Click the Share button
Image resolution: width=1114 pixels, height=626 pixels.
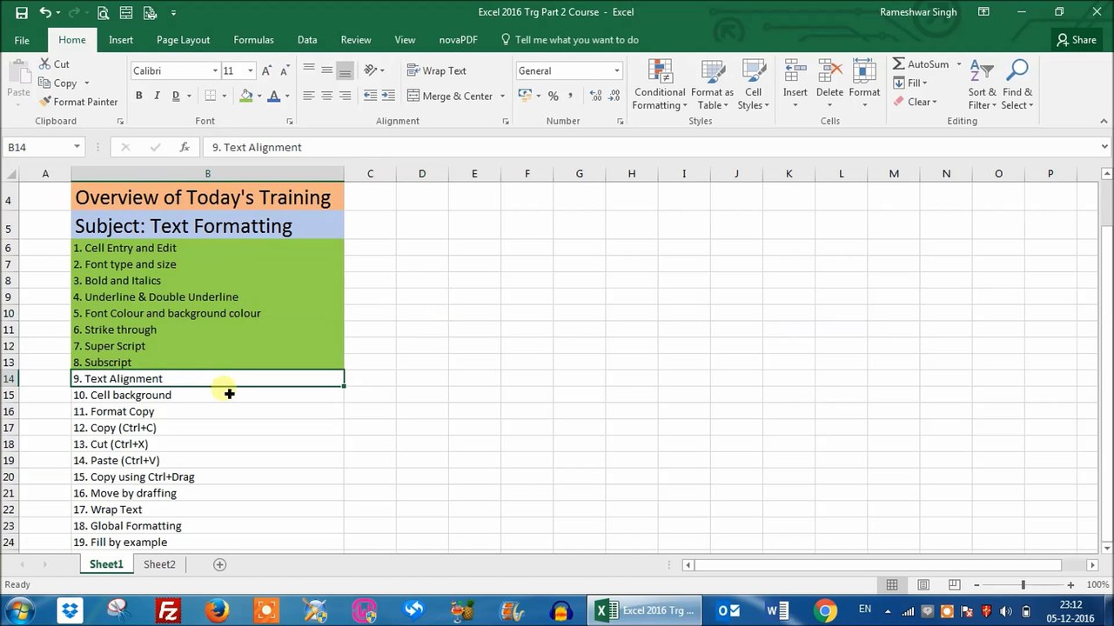(x=1077, y=40)
